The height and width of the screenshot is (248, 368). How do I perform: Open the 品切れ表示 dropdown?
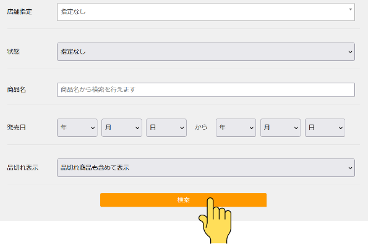(206, 168)
